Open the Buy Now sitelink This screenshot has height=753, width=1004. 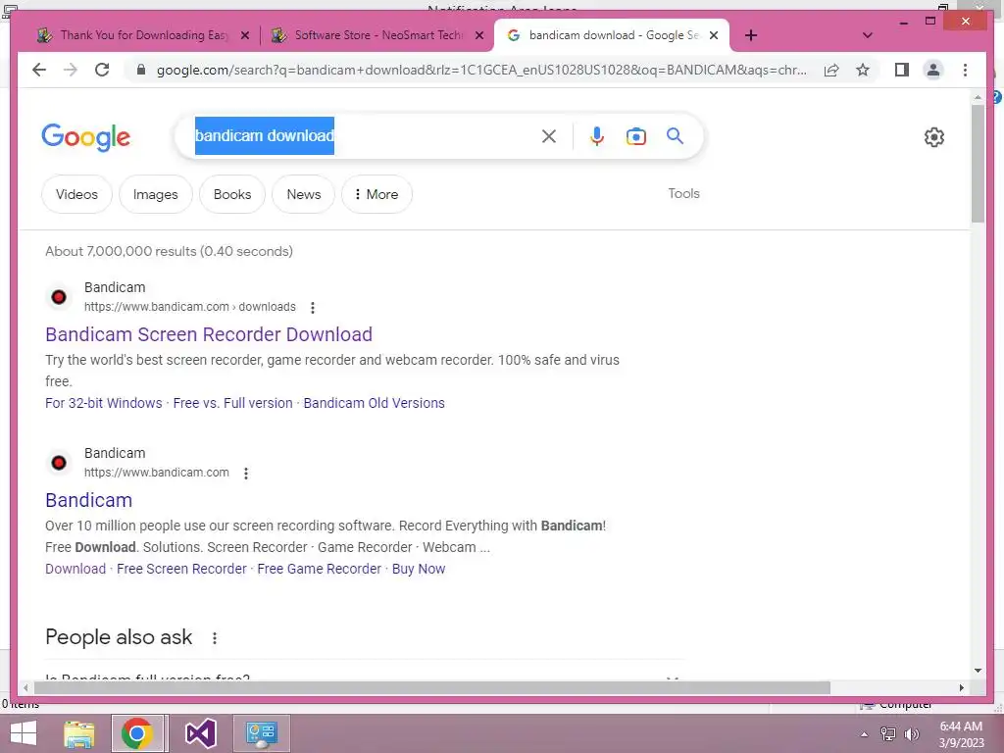tap(418, 569)
